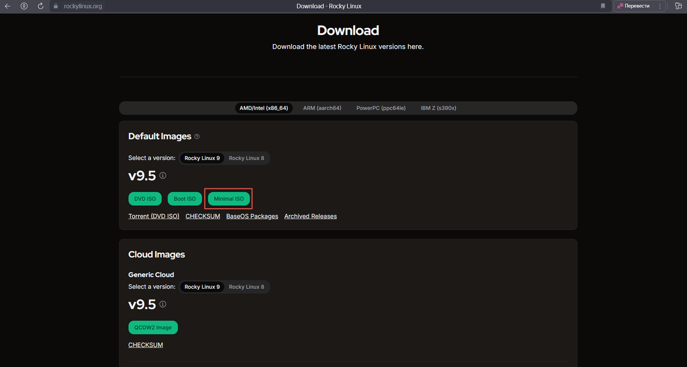Open the Yandex home button
The image size is (687, 367).
click(x=24, y=6)
